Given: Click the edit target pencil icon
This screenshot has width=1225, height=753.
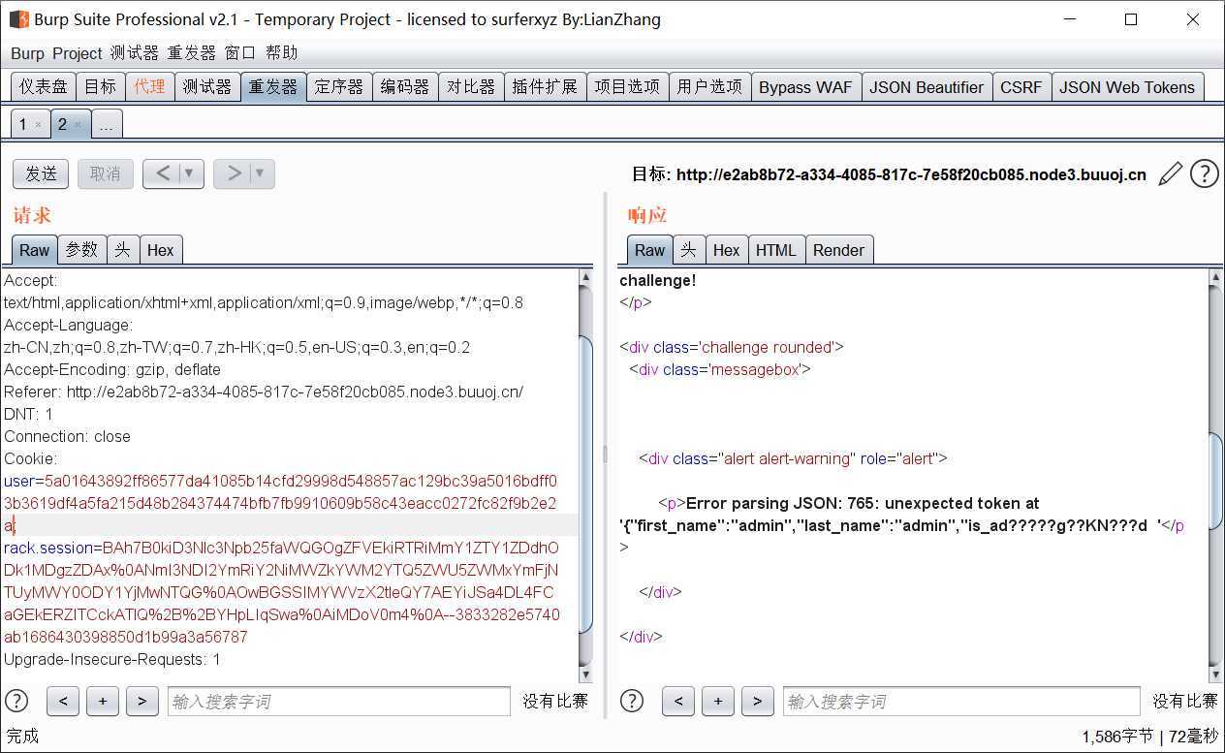Looking at the screenshot, I should coord(1171,173).
